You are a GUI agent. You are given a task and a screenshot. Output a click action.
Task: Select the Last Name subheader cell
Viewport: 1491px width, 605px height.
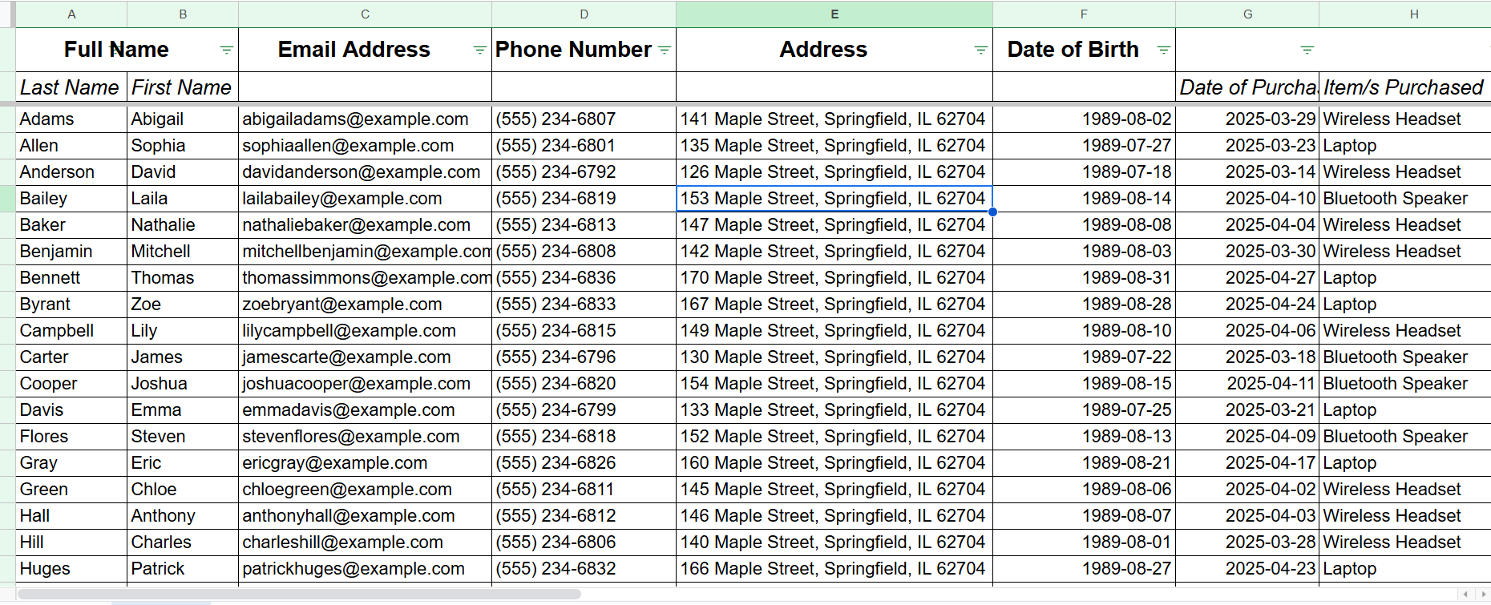point(71,87)
